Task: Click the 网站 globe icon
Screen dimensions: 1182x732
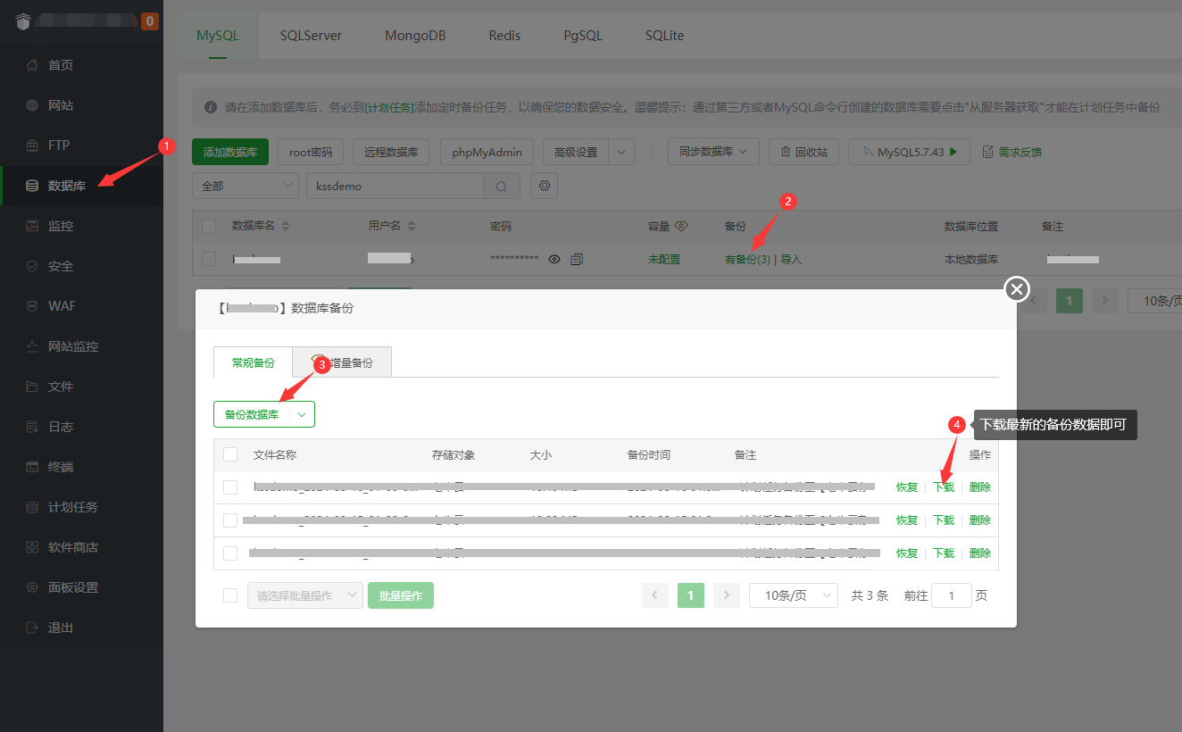Action: point(32,105)
